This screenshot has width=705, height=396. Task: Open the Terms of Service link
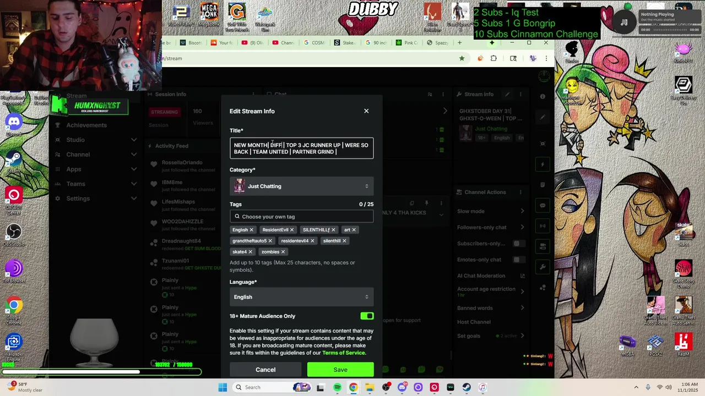pos(344,353)
